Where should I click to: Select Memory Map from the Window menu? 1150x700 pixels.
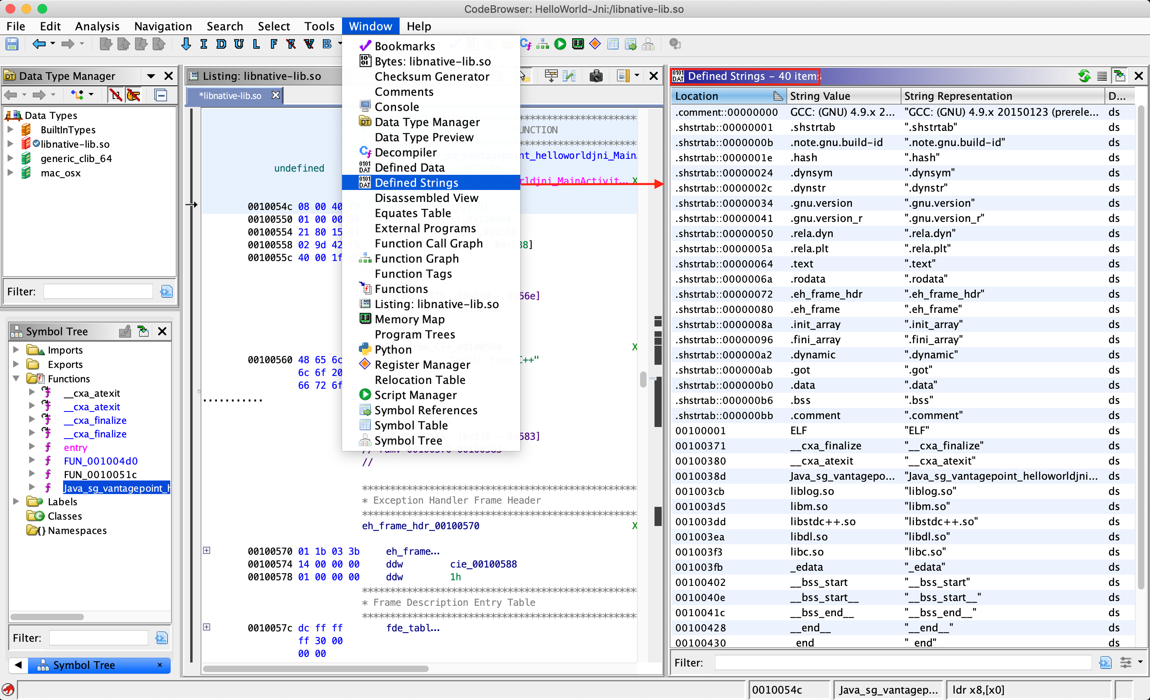(x=409, y=319)
